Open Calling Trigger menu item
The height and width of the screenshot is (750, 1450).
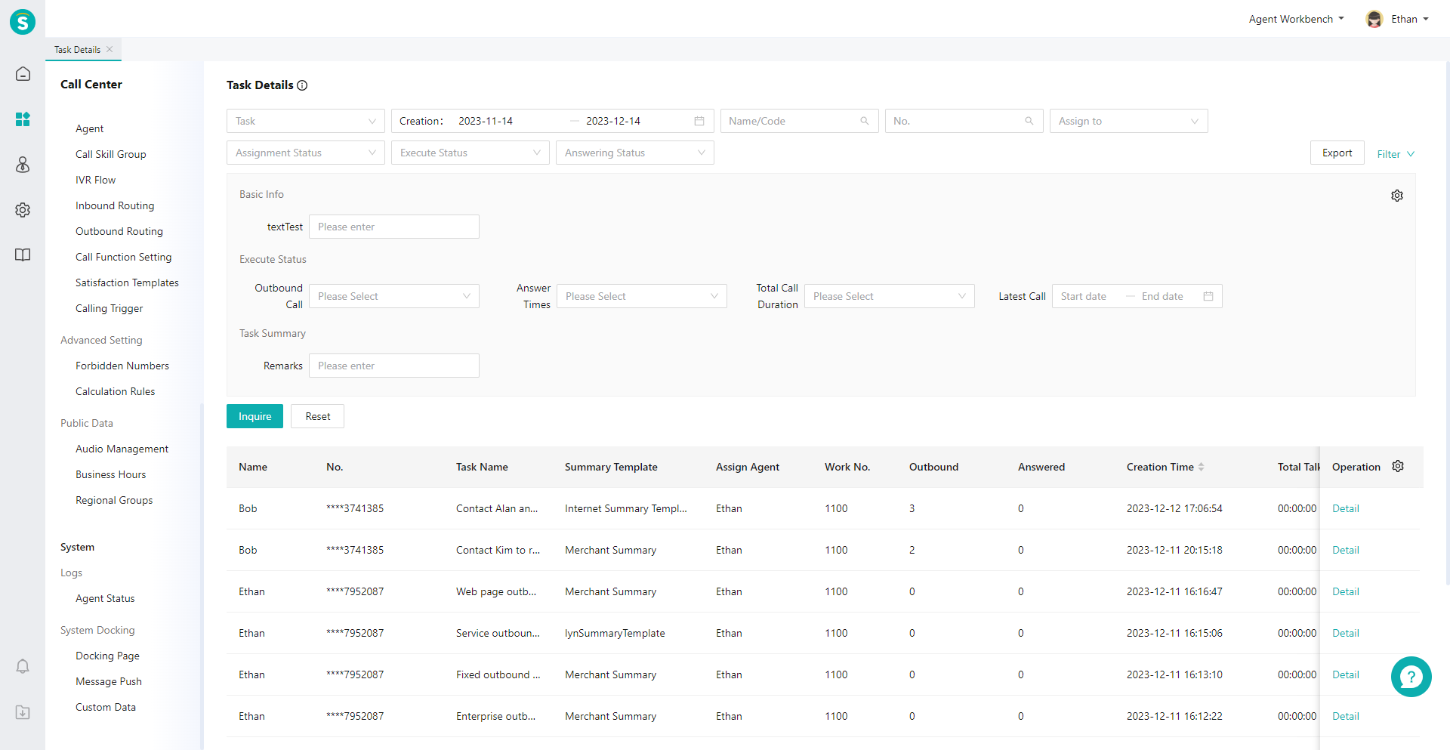[110, 308]
